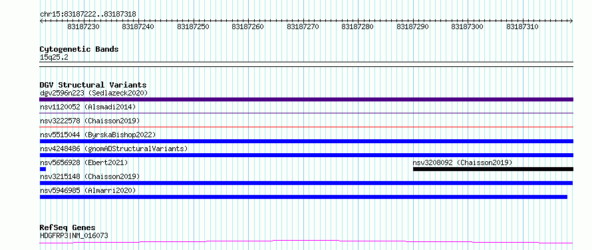Click ruler tick label 83187270

click(x=303, y=27)
